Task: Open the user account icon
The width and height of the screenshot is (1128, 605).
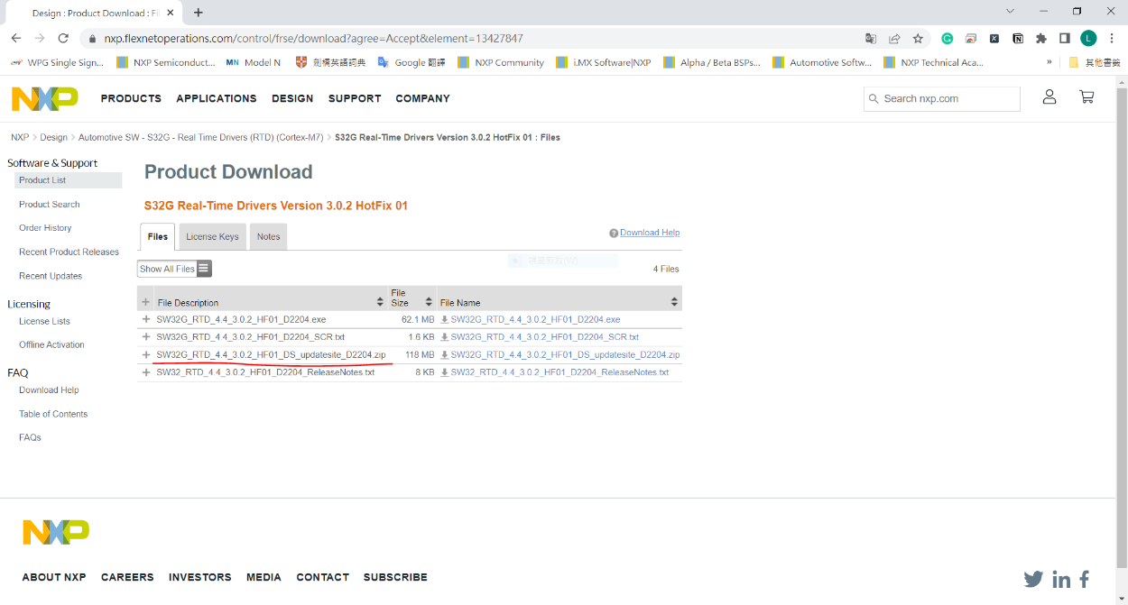Action: [x=1049, y=96]
